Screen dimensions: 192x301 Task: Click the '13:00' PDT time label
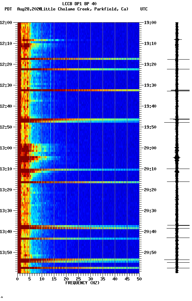point(6,148)
